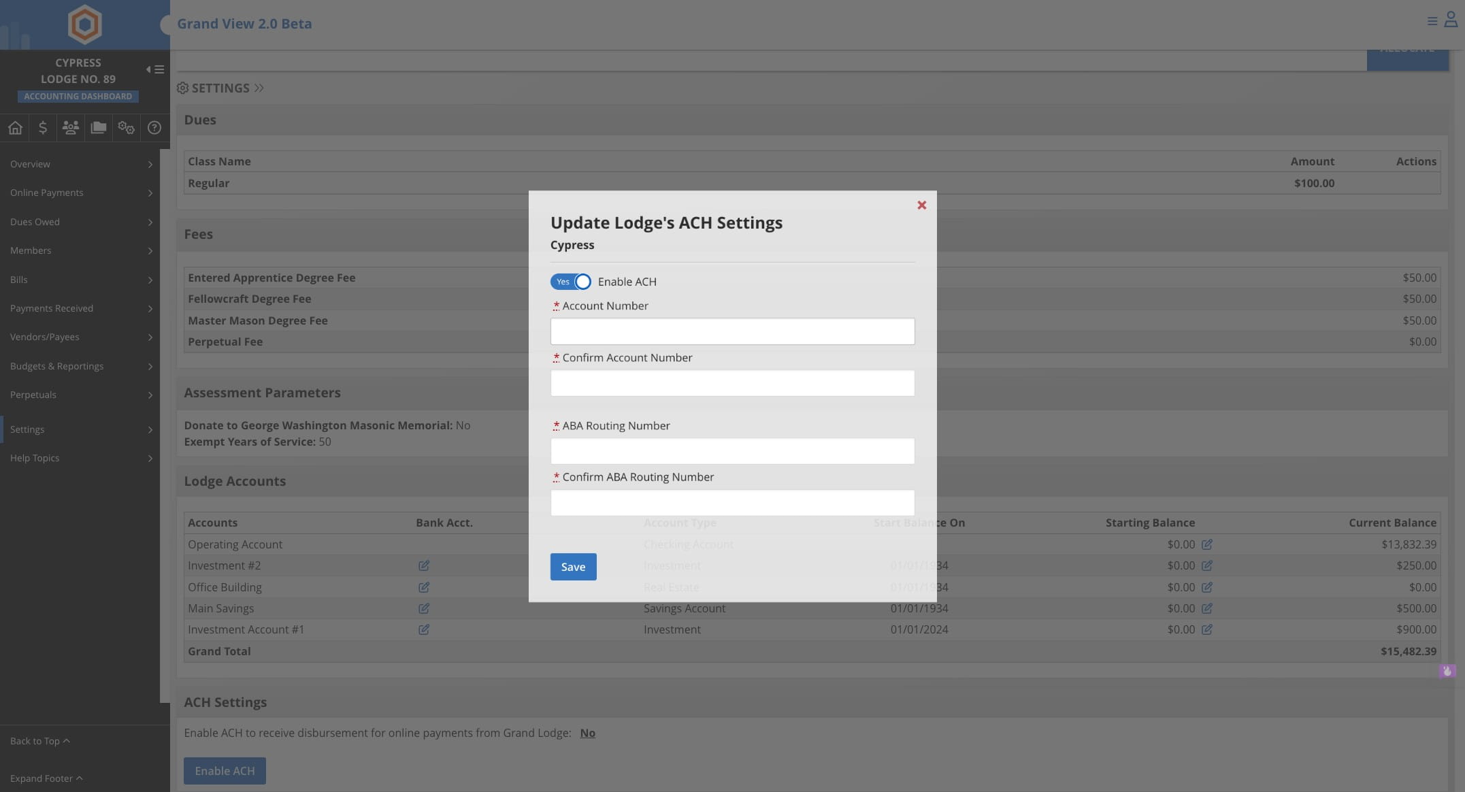Click the ABA Routing Number input field

(x=732, y=451)
